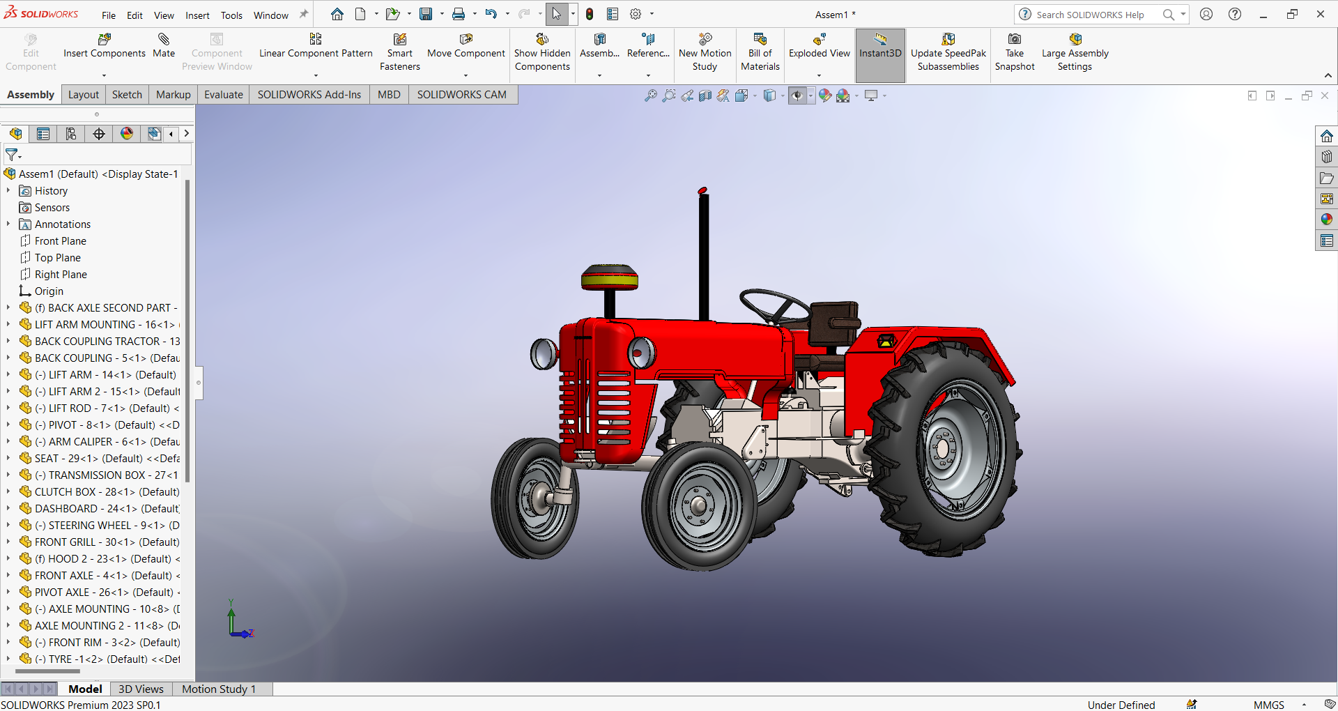Switch to the 3D Views tab
This screenshot has width=1338, height=711.
tap(141, 689)
